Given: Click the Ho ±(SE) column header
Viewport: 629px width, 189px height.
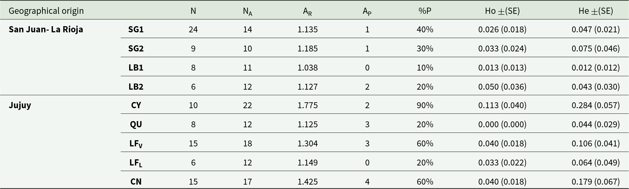Looking at the screenshot, I should point(502,11).
